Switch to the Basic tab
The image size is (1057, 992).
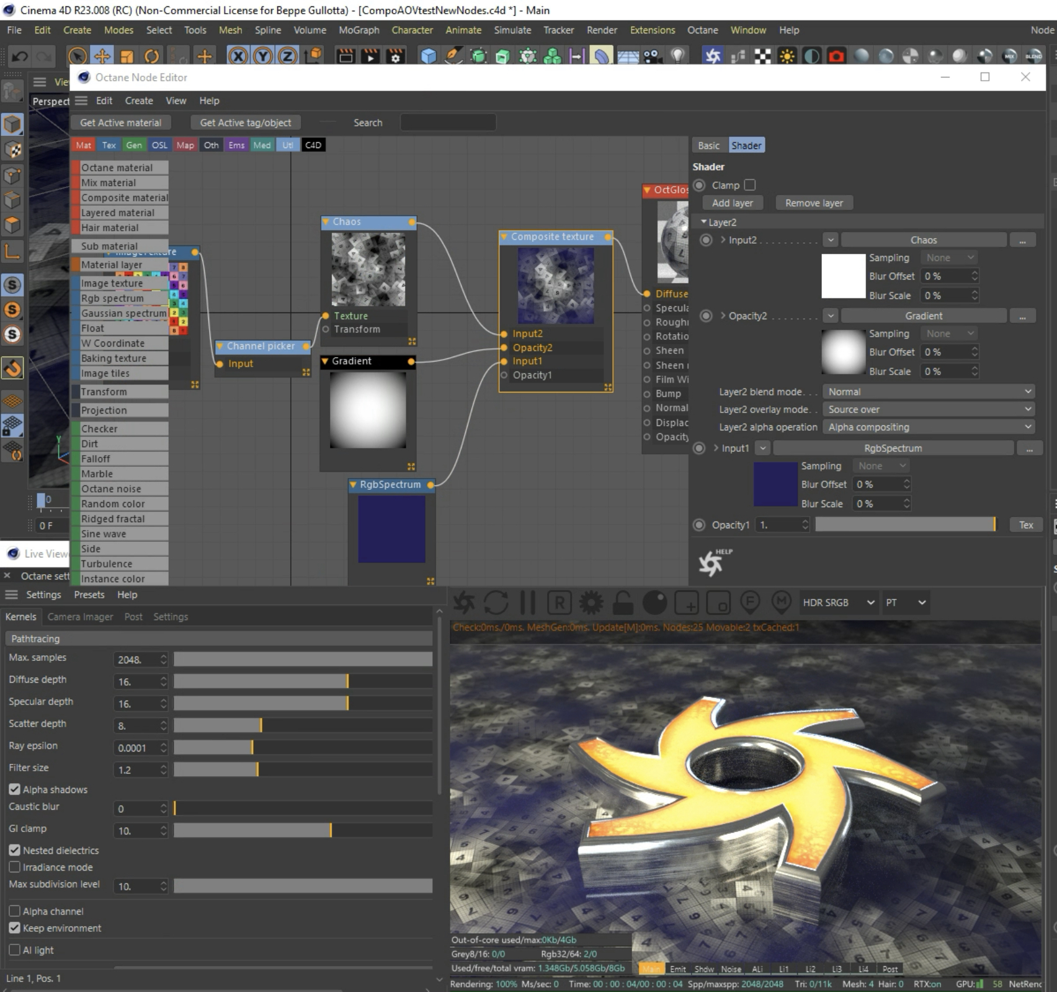(708, 145)
